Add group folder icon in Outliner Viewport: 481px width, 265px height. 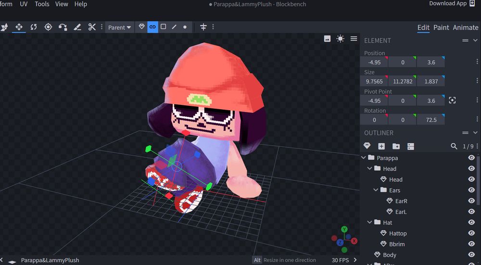coord(396,146)
